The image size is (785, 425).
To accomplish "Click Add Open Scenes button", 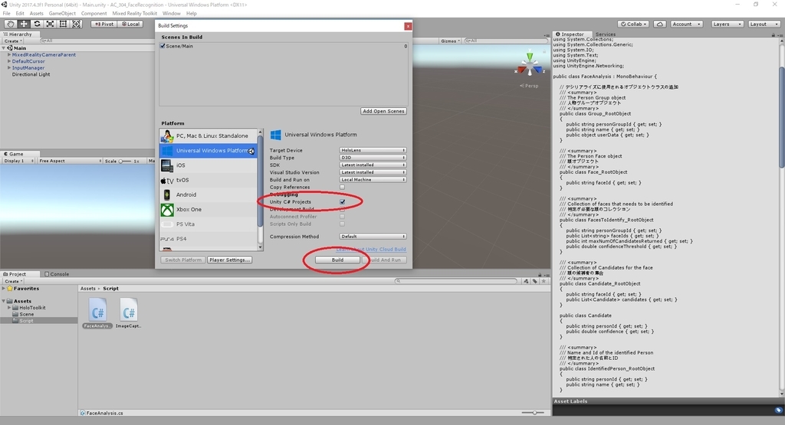I will click(383, 111).
